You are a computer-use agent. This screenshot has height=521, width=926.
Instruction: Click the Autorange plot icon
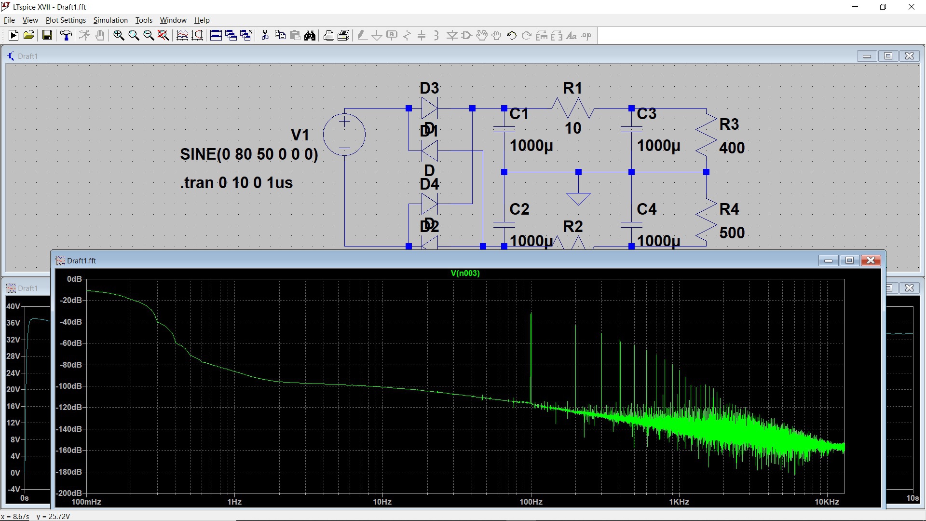182,35
